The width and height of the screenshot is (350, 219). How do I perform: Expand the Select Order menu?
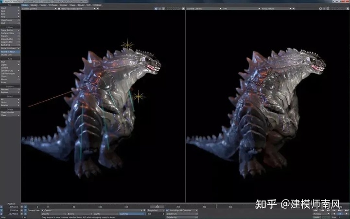[x=10, y=102]
